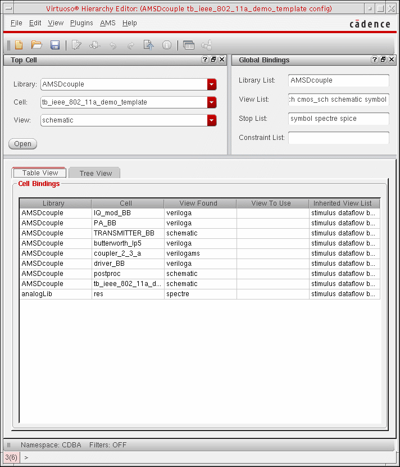Expand the Library dropdown in Top Cell

(x=212, y=84)
